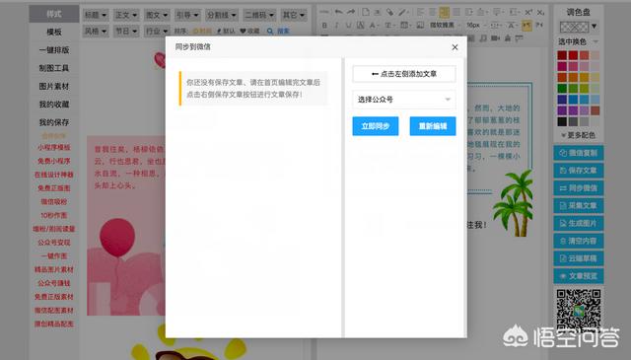Open 一键排版 in sidebar
The image size is (631, 360).
(x=54, y=50)
